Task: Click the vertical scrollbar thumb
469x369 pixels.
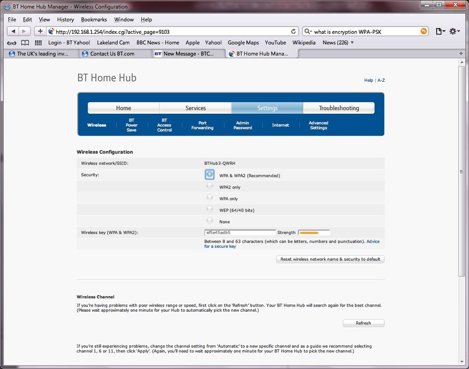Action: click(x=461, y=171)
